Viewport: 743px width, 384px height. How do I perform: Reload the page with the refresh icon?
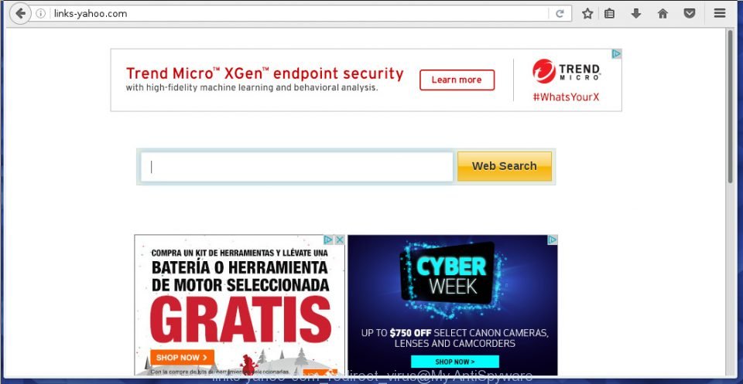(560, 14)
